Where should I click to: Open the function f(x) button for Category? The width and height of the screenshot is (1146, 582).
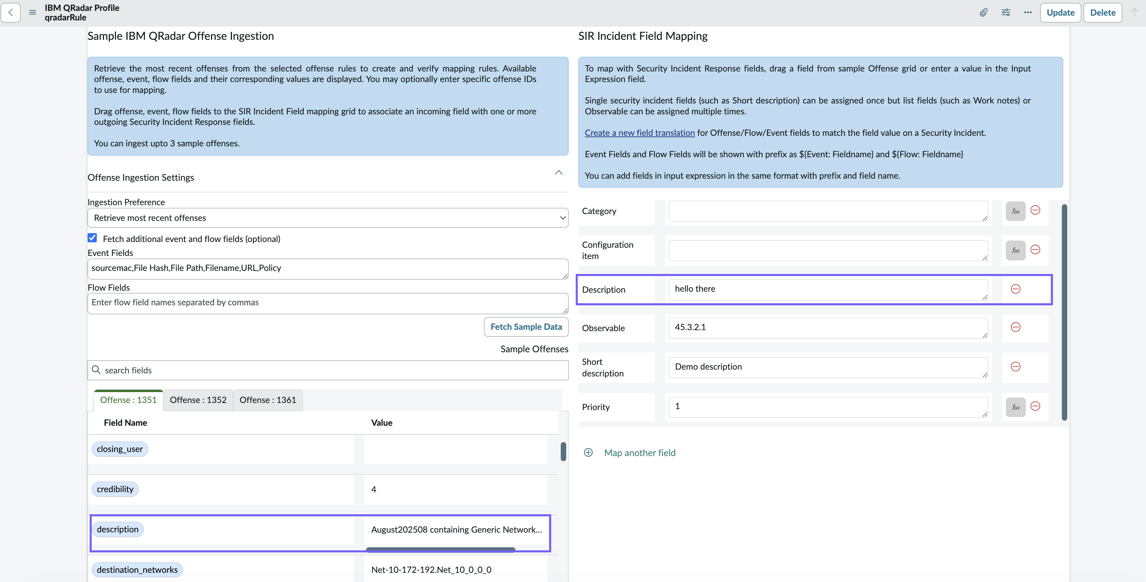click(x=1016, y=211)
